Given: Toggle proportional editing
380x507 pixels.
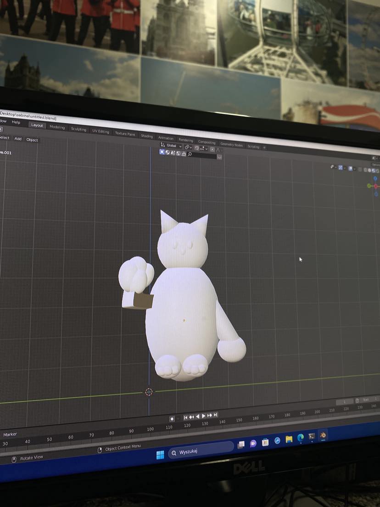Looking at the screenshot, I should tap(212, 149).
